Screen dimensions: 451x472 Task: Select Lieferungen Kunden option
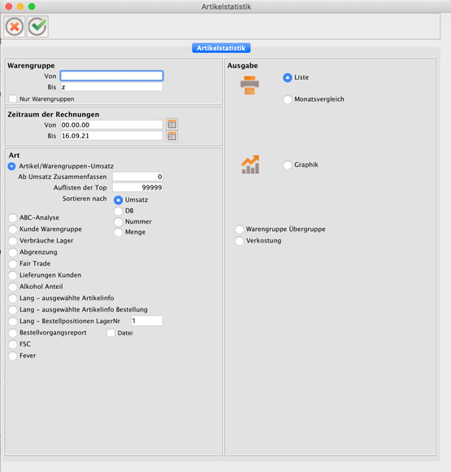[13, 275]
